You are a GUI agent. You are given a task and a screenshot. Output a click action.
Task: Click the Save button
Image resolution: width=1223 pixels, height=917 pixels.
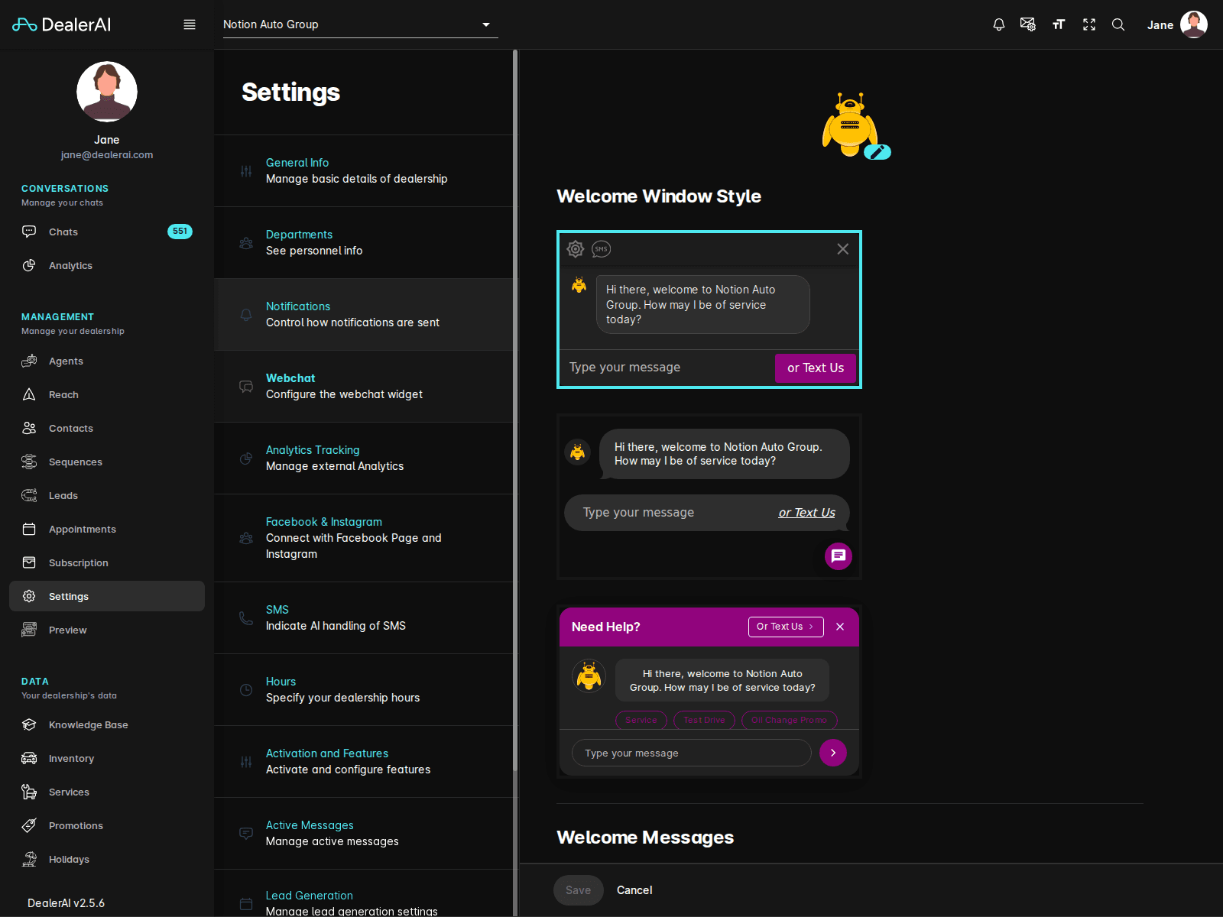coord(578,889)
